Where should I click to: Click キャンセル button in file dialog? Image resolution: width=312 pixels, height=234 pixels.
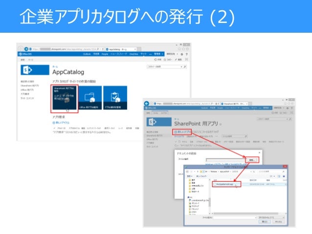coord(278,222)
